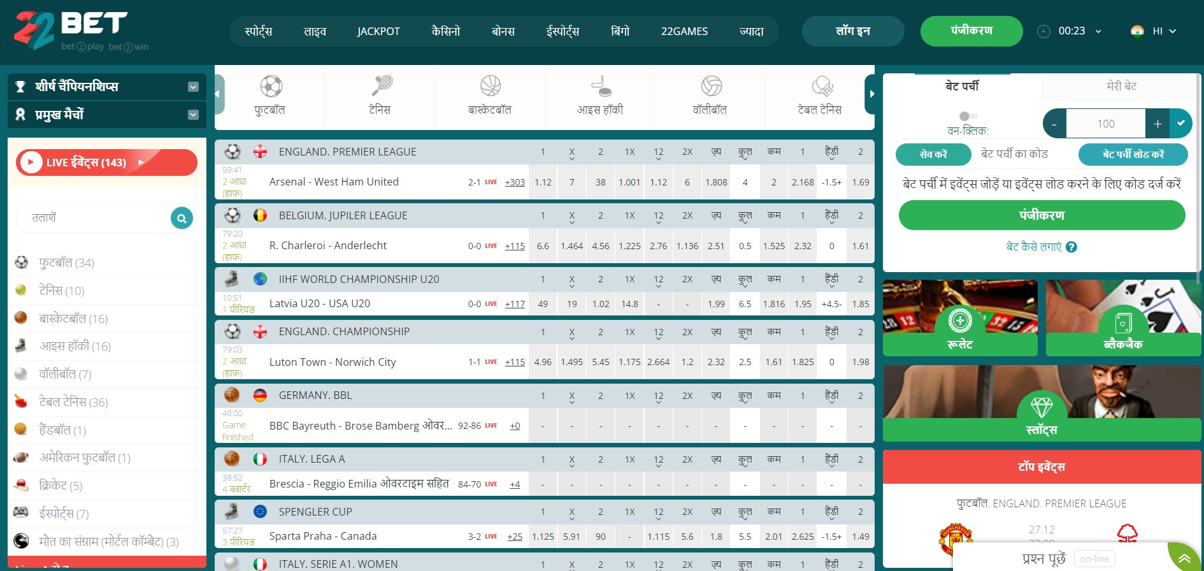Open the Roulette game tile
This screenshot has width=1204, height=571.
point(960,318)
